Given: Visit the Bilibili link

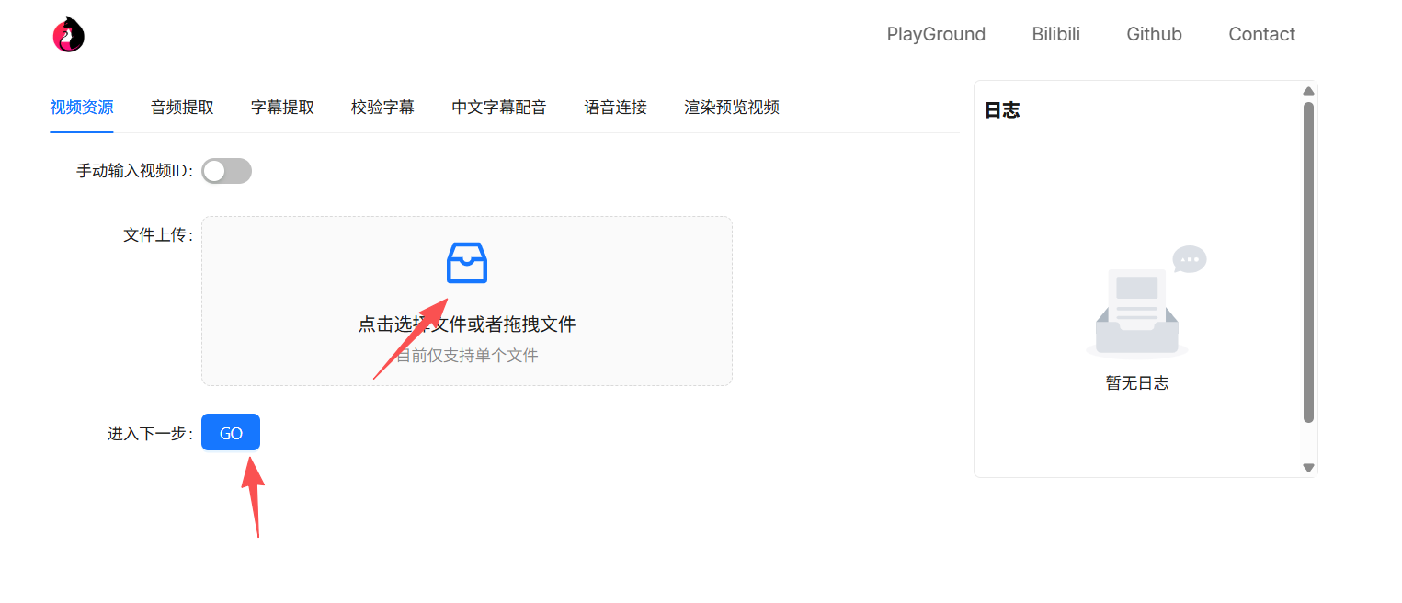Looking at the screenshot, I should [x=1055, y=34].
